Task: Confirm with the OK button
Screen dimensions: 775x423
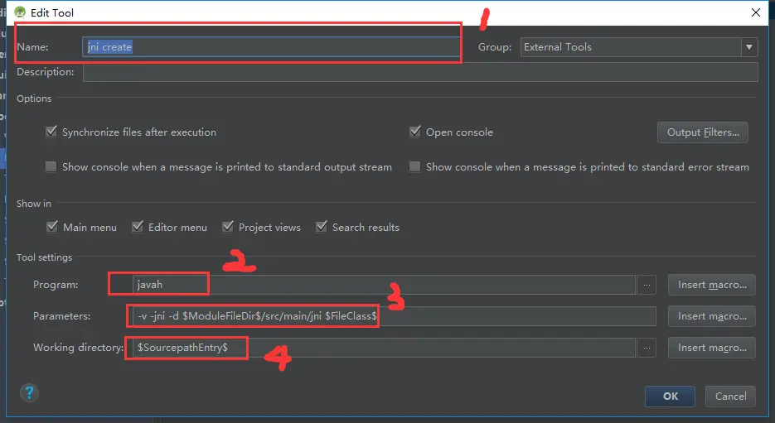Action: click(671, 397)
